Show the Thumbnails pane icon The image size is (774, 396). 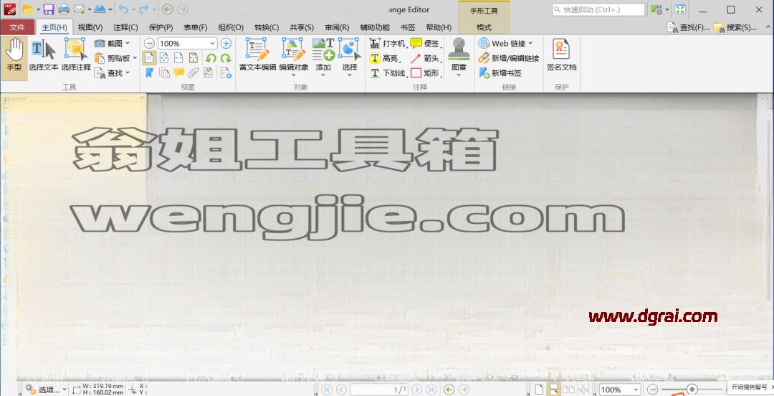[164, 73]
